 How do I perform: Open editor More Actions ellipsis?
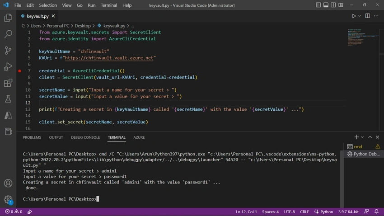(376, 16)
